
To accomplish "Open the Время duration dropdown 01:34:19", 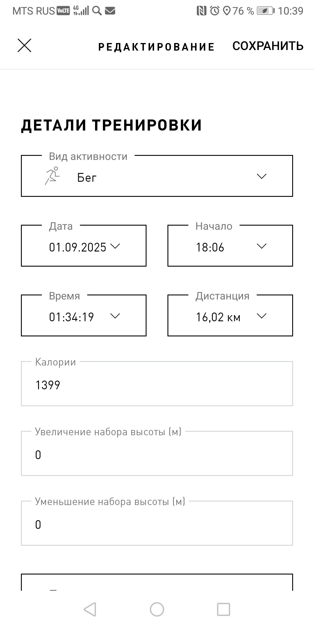I will point(84,315).
